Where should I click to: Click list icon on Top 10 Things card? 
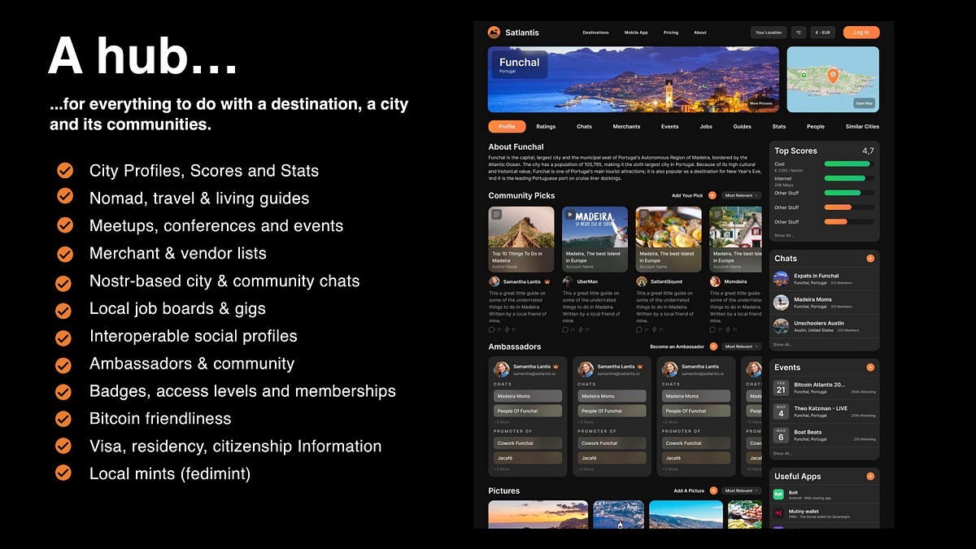point(497,215)
